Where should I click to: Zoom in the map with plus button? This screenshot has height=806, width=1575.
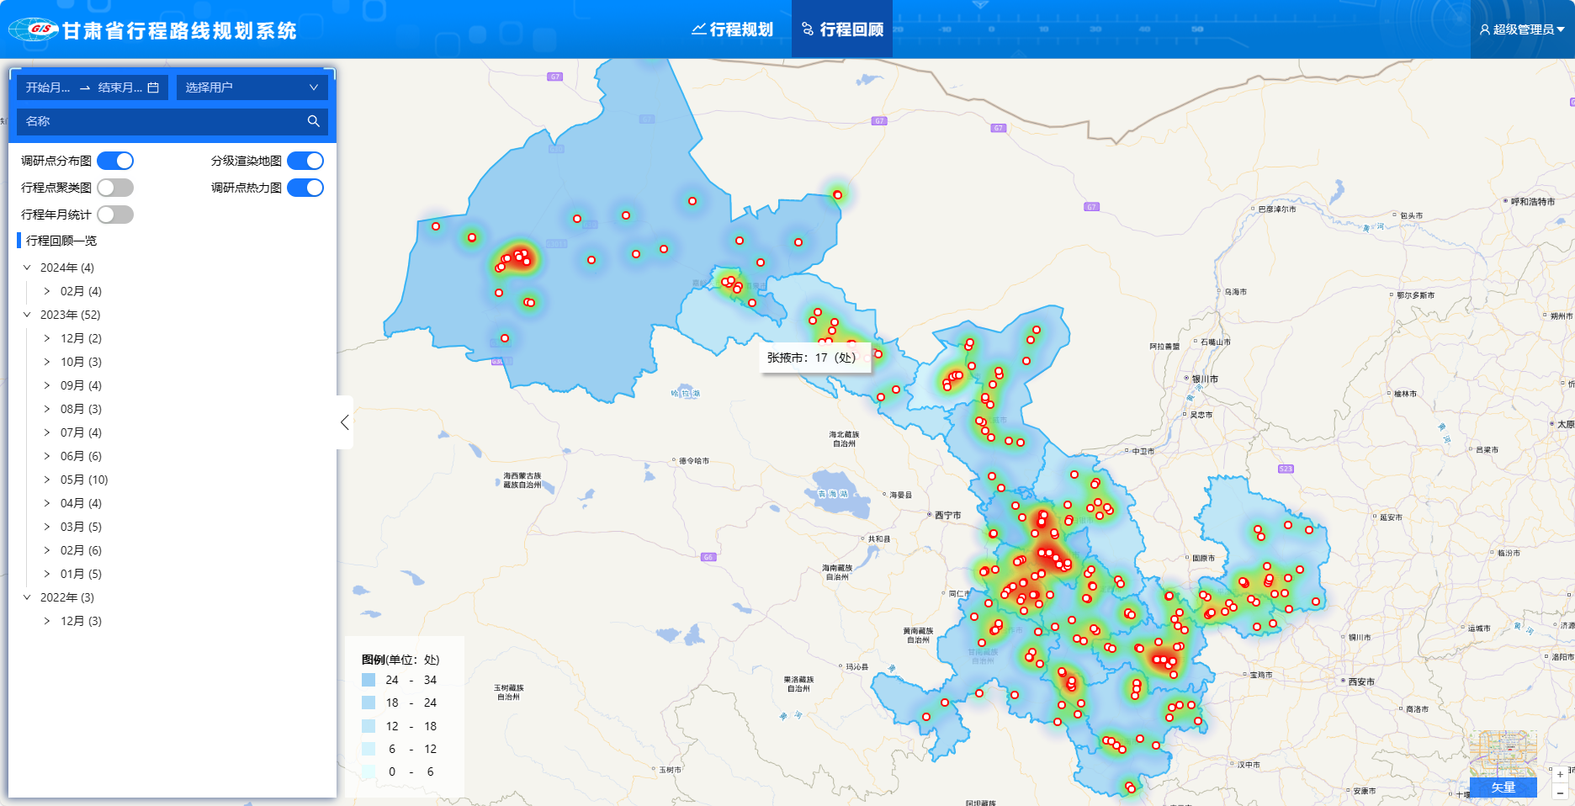point(1560,774)
